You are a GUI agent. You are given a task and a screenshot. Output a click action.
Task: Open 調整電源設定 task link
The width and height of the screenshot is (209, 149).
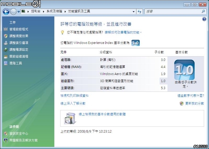click(x=19, y=49)
